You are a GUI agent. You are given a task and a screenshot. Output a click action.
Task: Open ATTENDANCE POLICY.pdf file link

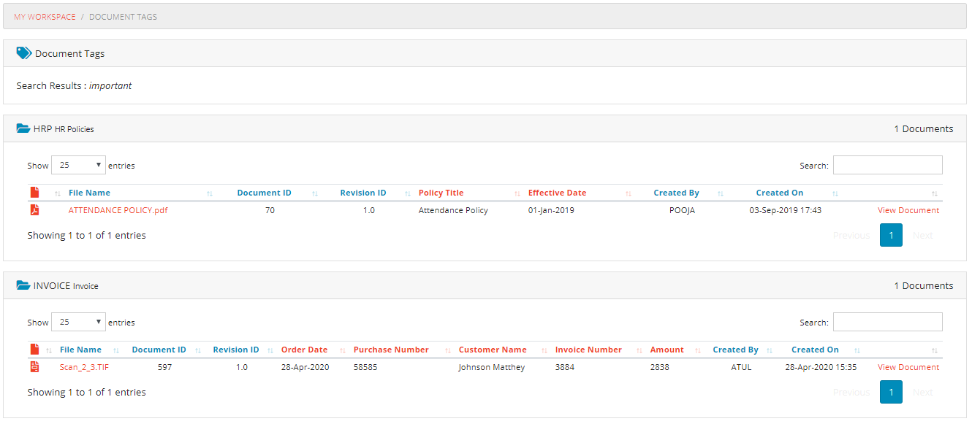[118, 210]
